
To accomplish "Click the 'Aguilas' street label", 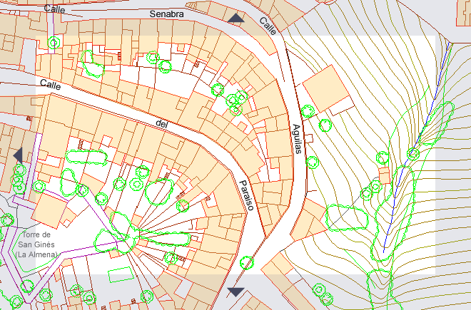I will click(298, 139).
